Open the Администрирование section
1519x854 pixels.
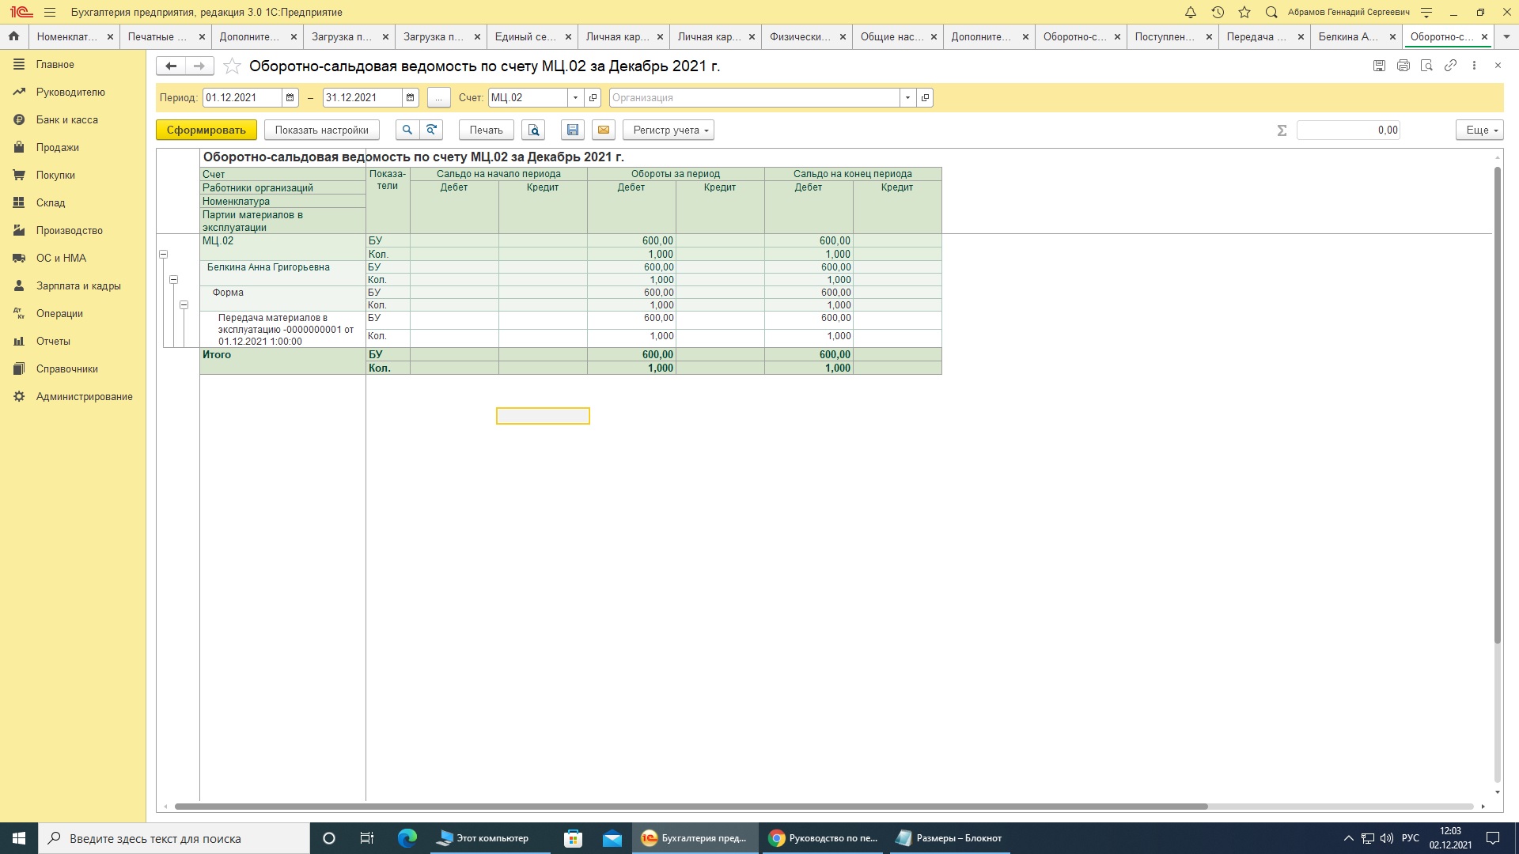tap(73, 396)
